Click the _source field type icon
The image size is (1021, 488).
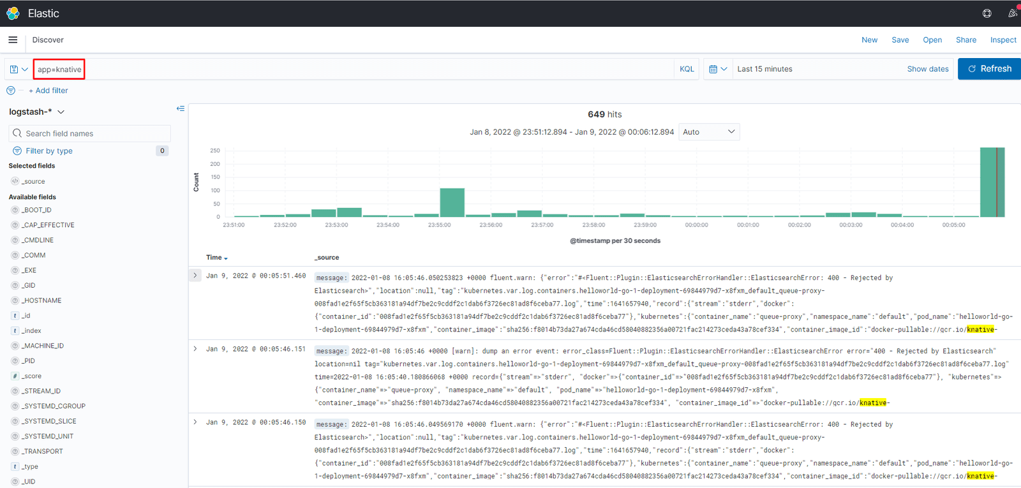tap(15, 181)
